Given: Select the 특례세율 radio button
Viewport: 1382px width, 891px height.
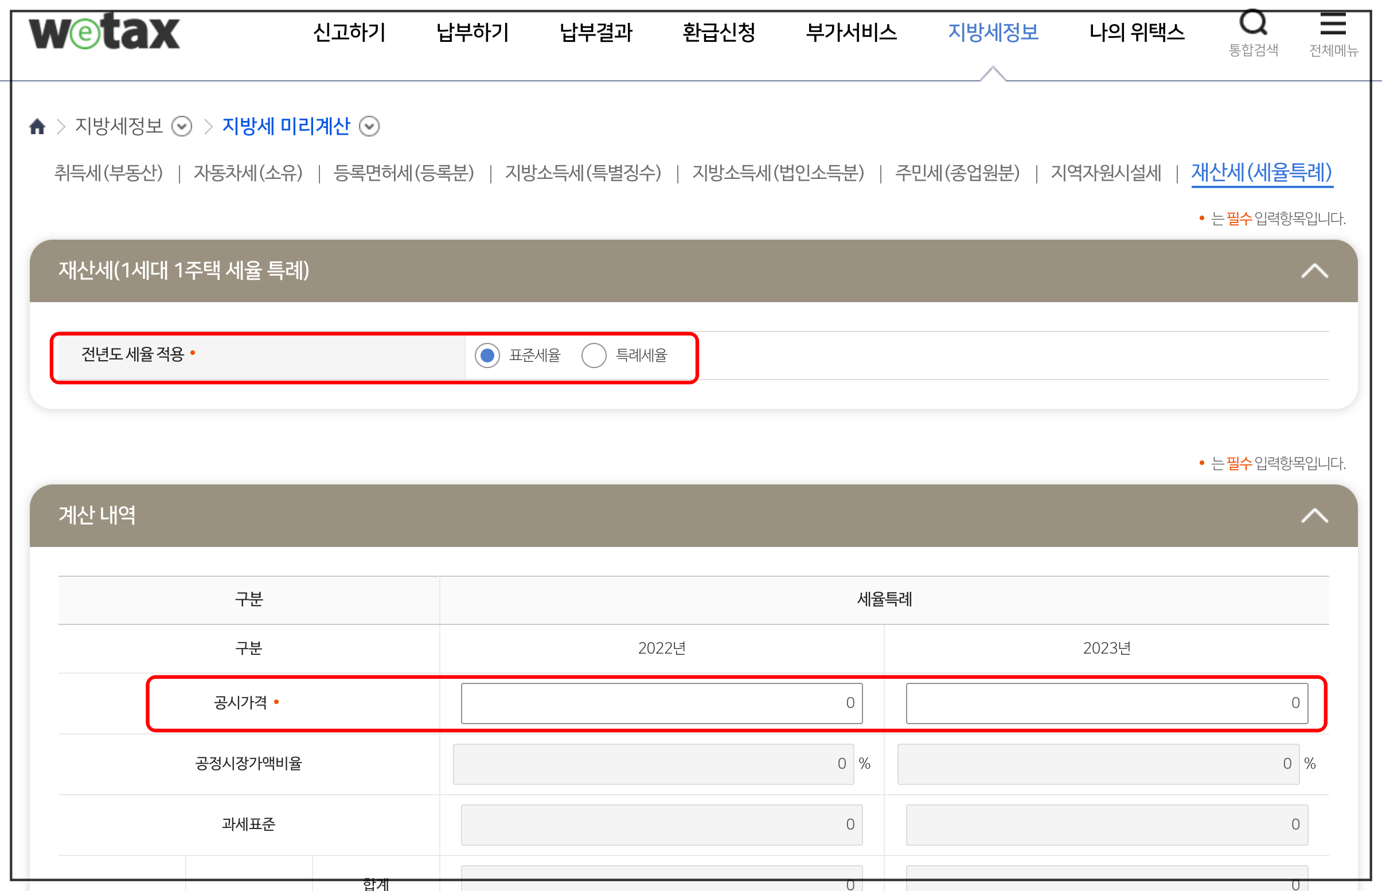Looking at the screenshot, I should (594, 355).
